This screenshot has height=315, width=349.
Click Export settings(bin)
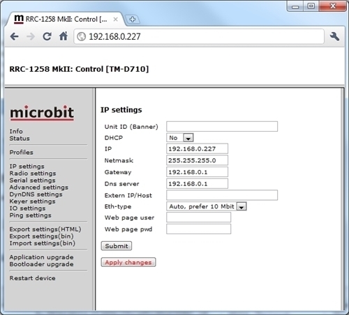click(42, 236)
